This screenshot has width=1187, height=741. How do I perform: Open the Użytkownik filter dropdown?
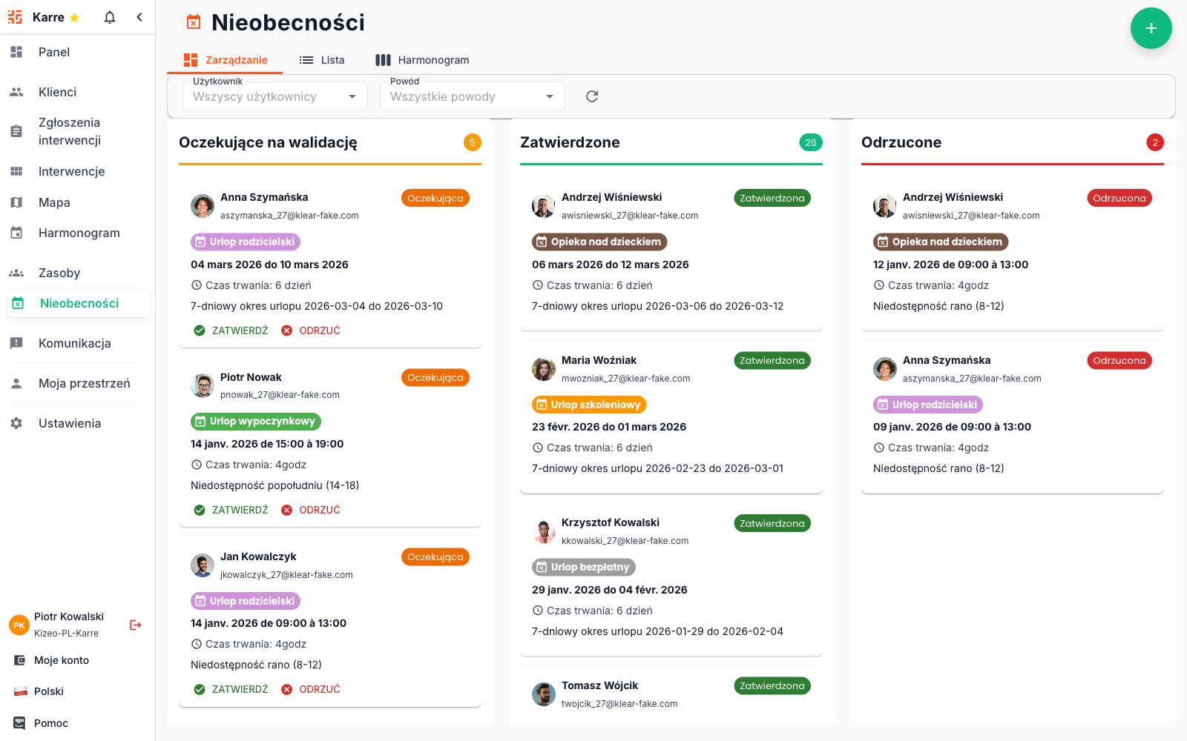point(274,96)
